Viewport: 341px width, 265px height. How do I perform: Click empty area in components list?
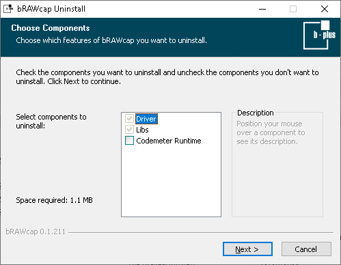[x=171, y=181]
